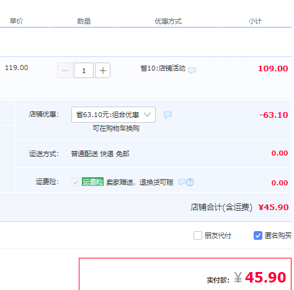294x290 pixels.
Task: Click the 普通配送 快递 免邮 shipping option
Action: point(100,154)
